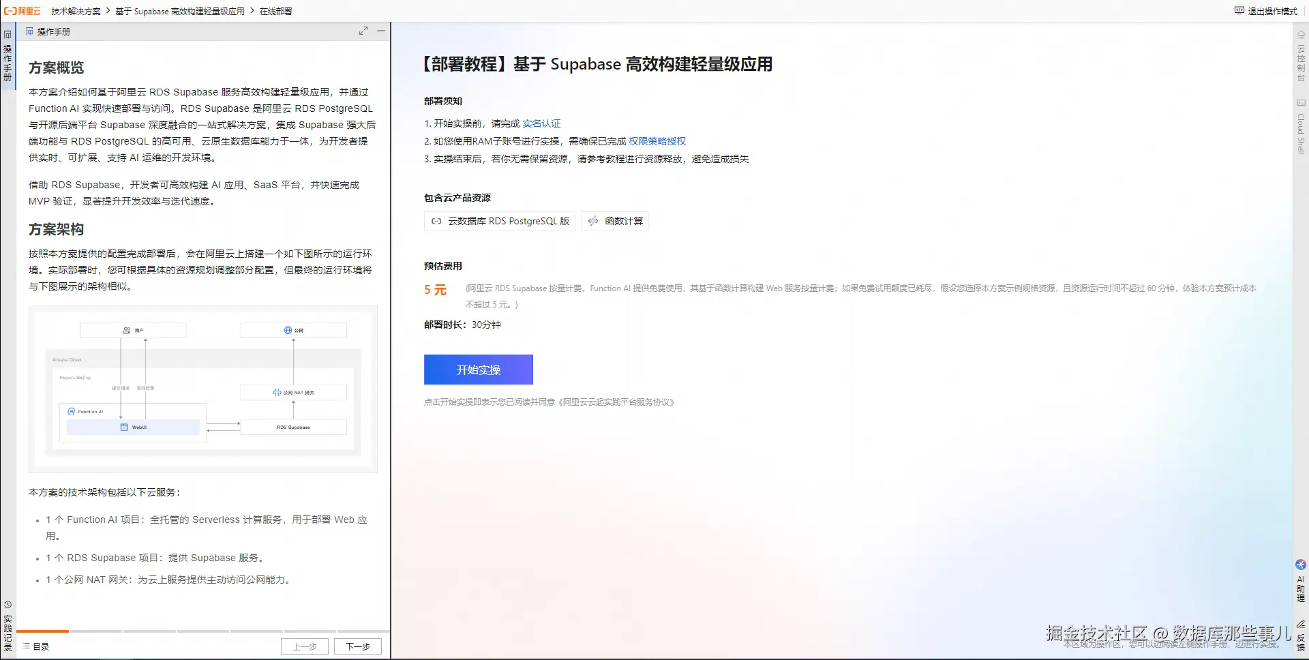
Task: Exit operation mode via 退出操作模式
Action: coord(1266,11)
